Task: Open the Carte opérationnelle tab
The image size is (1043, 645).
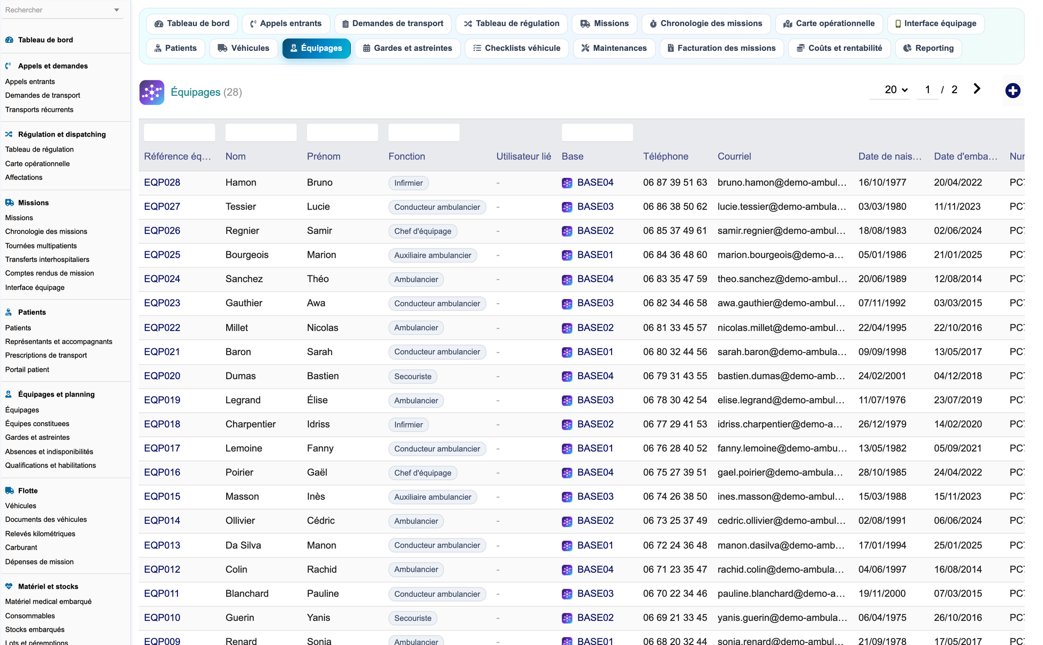Action: [x=829, y=24]
